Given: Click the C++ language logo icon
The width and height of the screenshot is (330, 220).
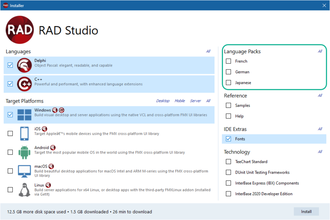Looking at the screenshot, I should click(x=24, y=84).
